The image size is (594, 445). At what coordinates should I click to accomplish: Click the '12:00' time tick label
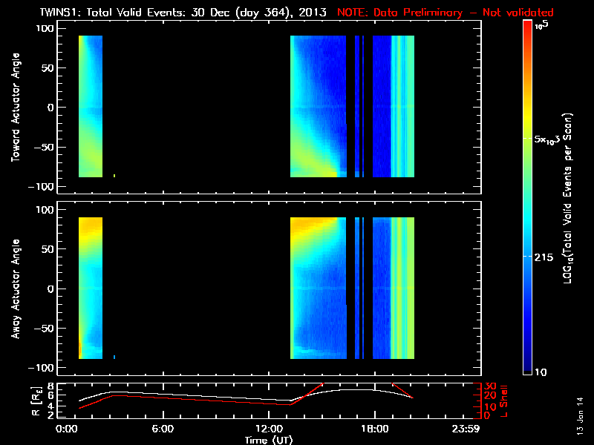pyautogui.click(x=270, y=429)
